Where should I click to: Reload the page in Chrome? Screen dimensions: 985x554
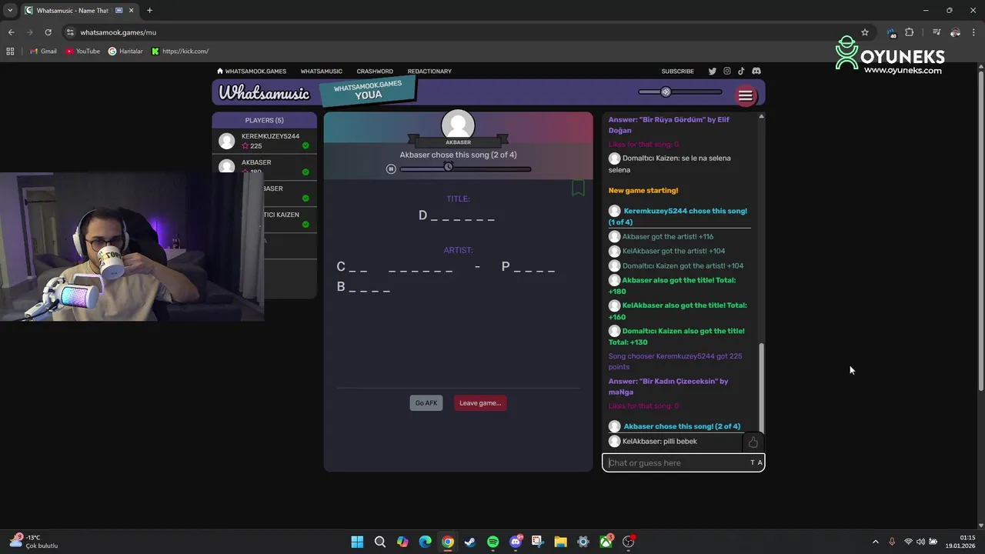48,32
